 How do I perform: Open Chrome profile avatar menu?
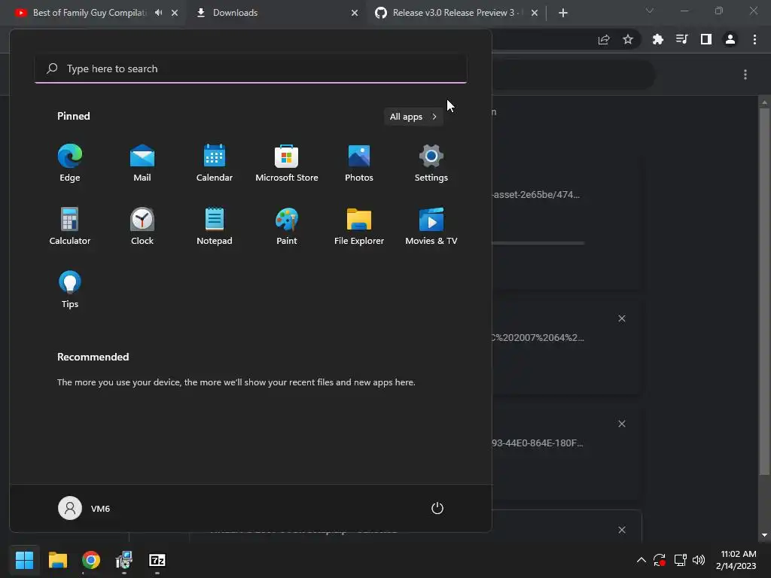(x=730, y=39)
